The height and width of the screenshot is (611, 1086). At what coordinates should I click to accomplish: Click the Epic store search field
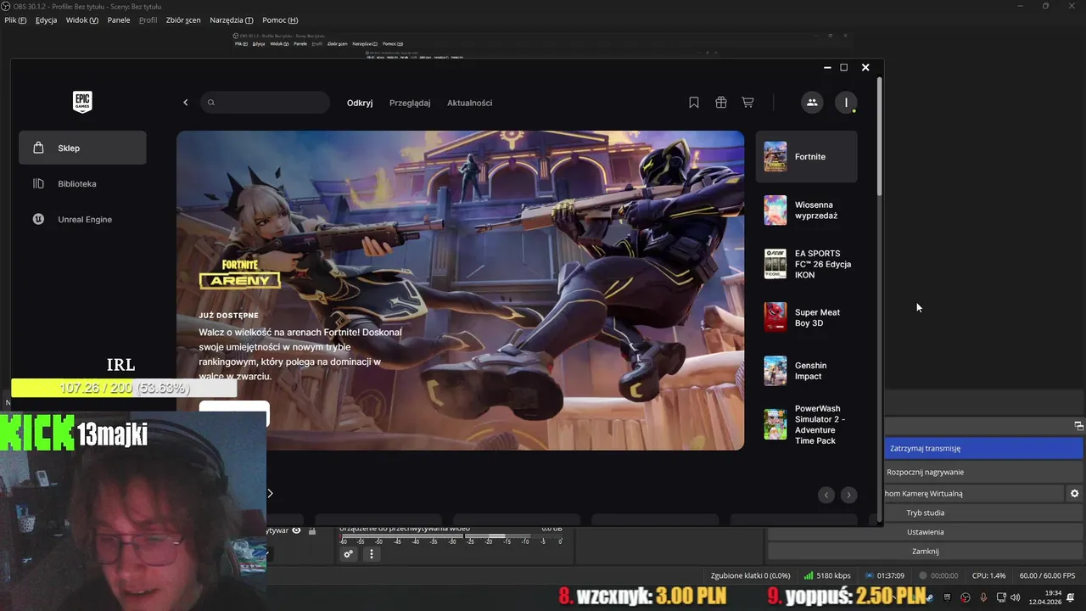click(265, 103)
